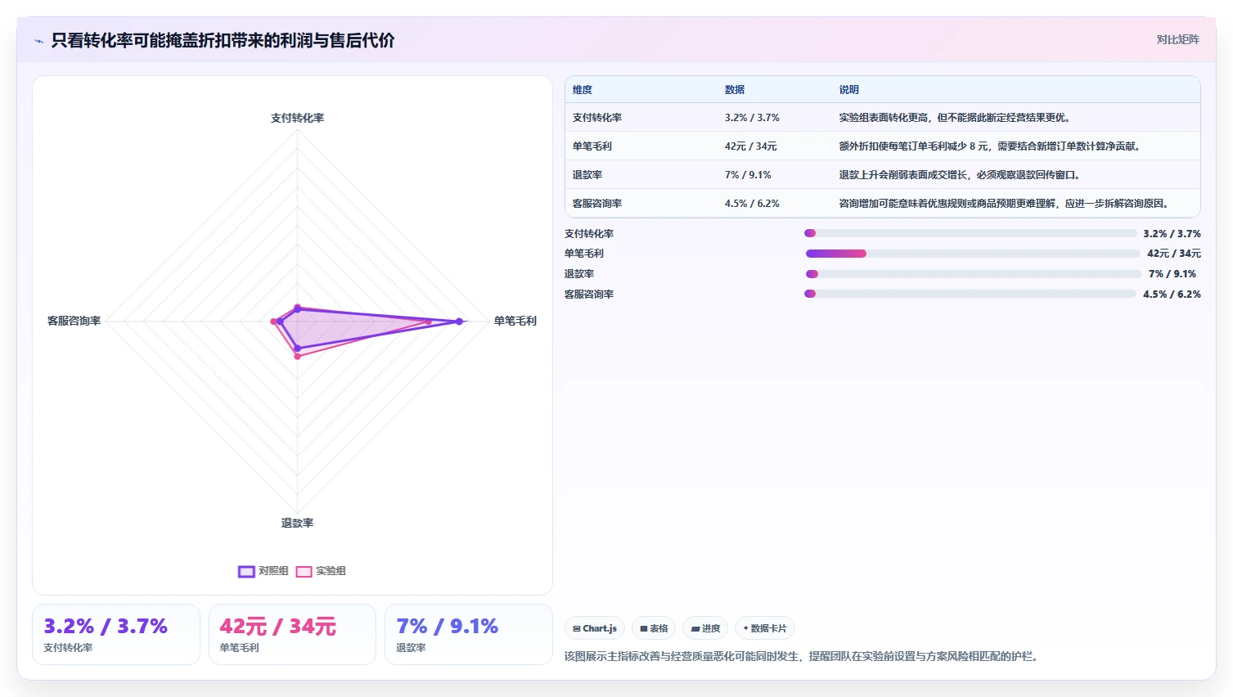
Task: Click the 客服咨询率 progress bar
Action: tap(970, 294)
